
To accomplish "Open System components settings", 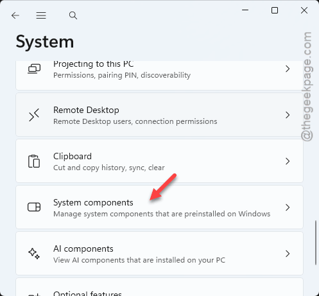I will [x=159, y=207].
